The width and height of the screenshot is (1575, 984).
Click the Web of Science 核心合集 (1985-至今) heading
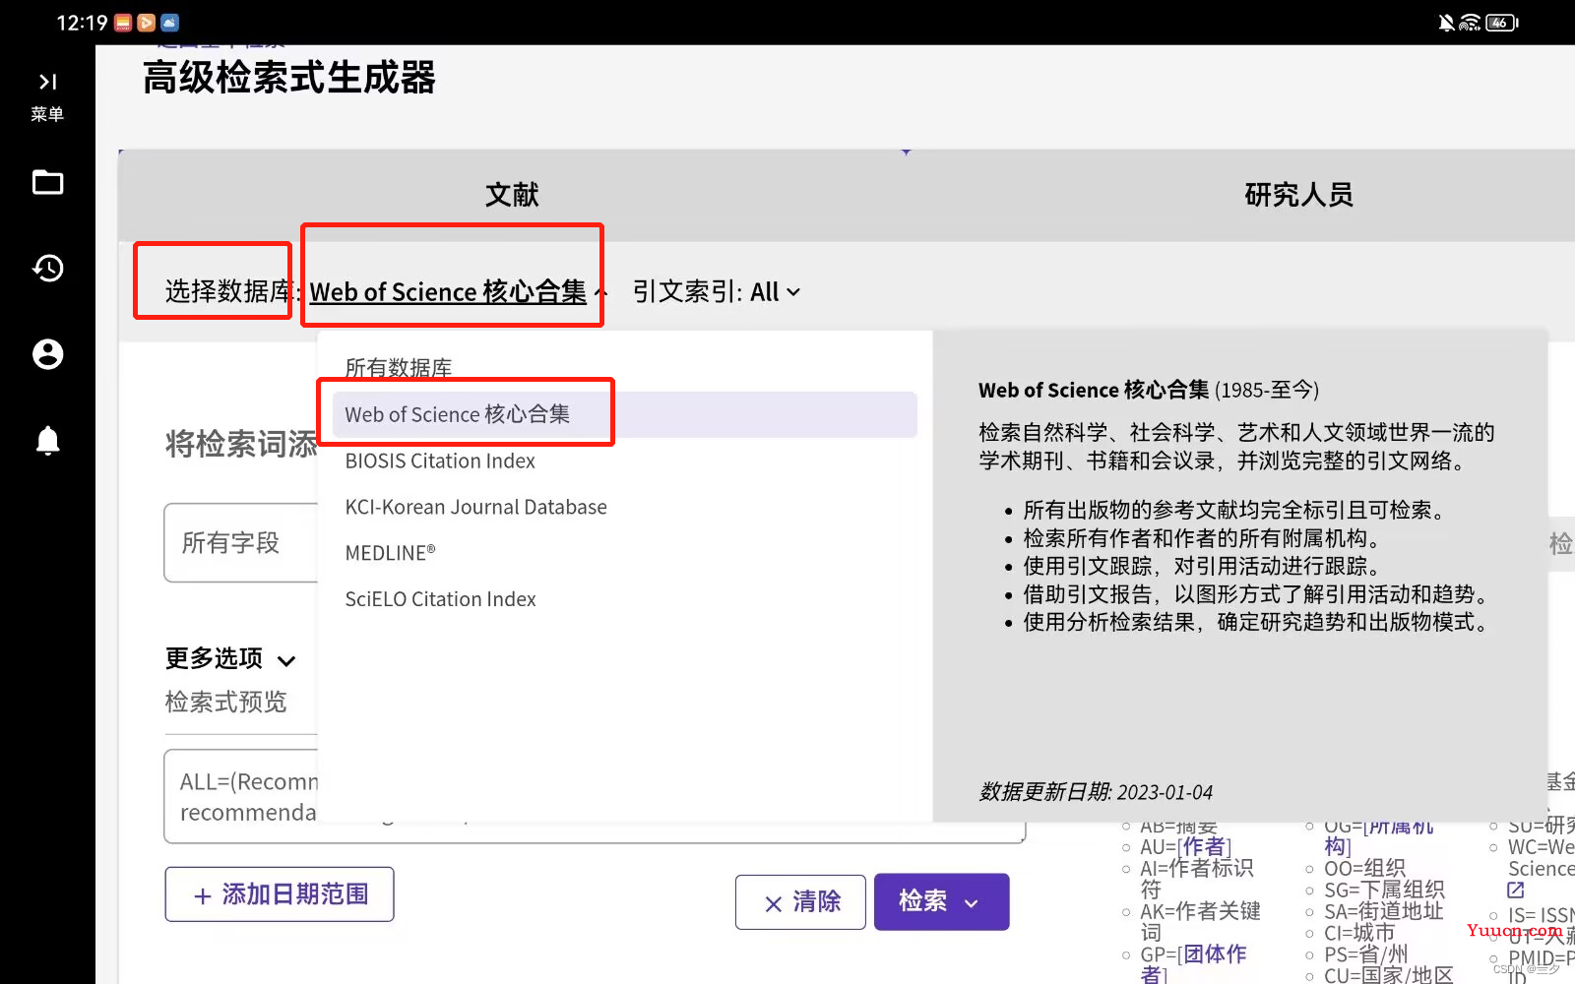point(1149,390)
